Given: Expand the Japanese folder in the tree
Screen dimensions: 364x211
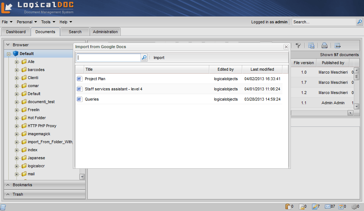Looking at the screenshot, I should pos(17,158).
